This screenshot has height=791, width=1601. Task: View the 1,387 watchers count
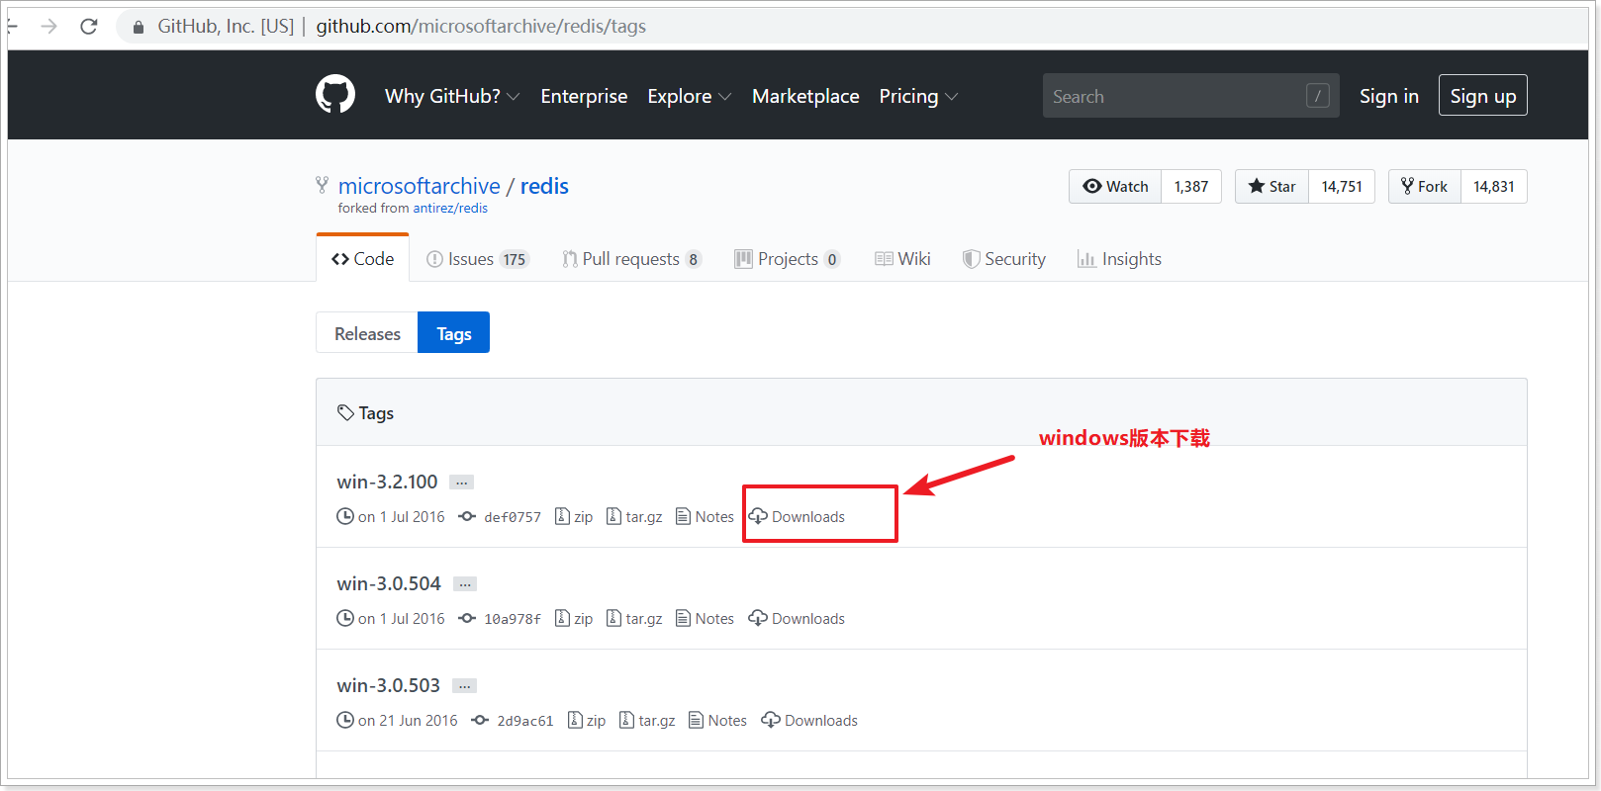(x=1191, y=186)
